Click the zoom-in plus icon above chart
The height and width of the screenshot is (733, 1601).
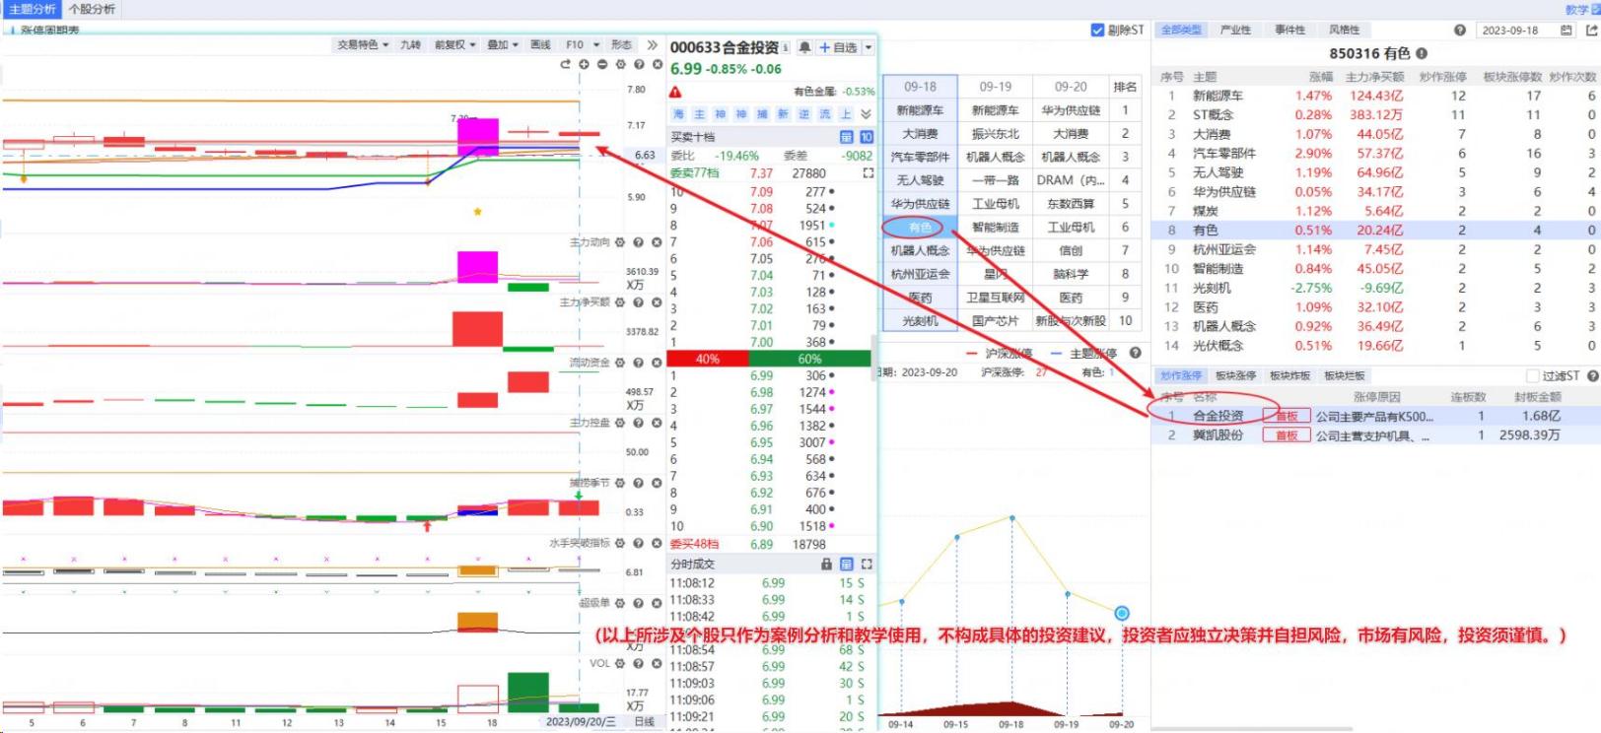[584, 64]
